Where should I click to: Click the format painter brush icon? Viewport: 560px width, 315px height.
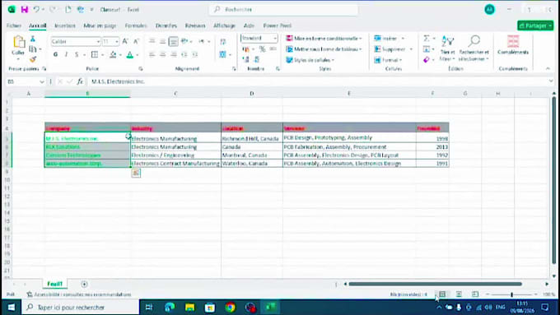pos(33,59)
